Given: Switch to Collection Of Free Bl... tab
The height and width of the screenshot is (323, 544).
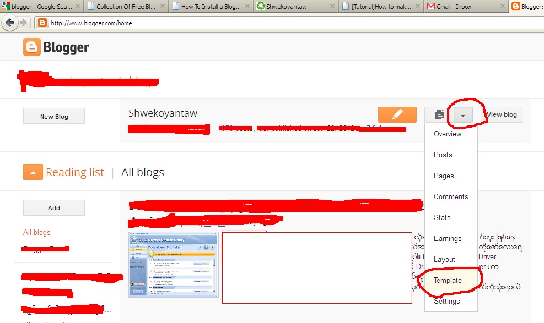Looking at the screenshot, I should 126,6.
